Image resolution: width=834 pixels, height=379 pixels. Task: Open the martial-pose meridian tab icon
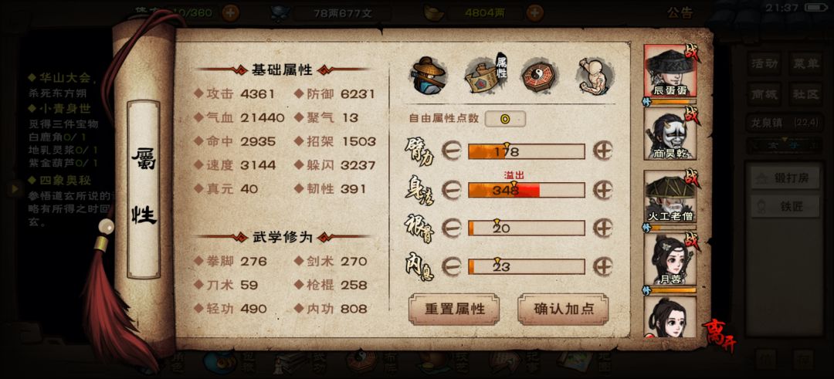click(595, 76)
